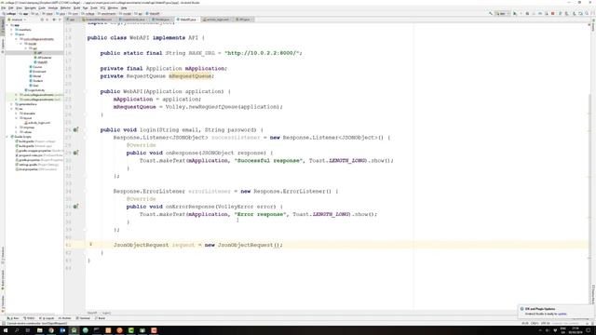Select Enrolment class in the project tree
Image resolution: width=596 pixels, height=335 pixels.
37,72
